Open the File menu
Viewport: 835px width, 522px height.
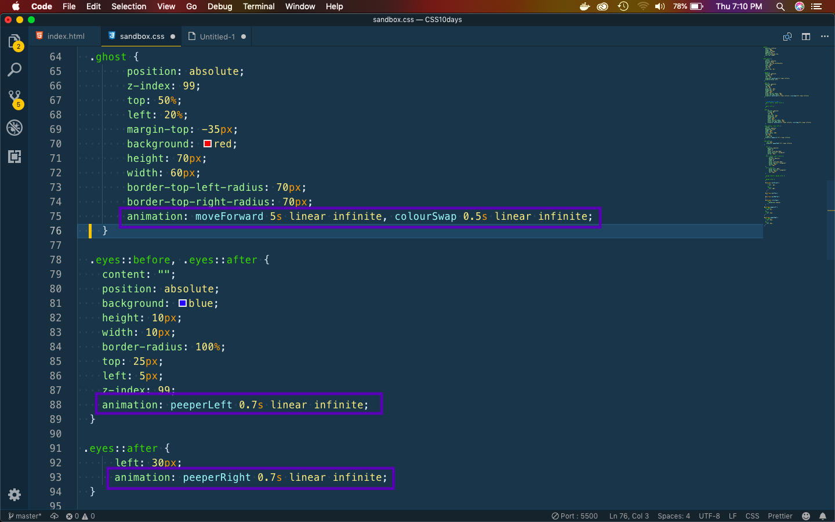[x=69, y=6]
